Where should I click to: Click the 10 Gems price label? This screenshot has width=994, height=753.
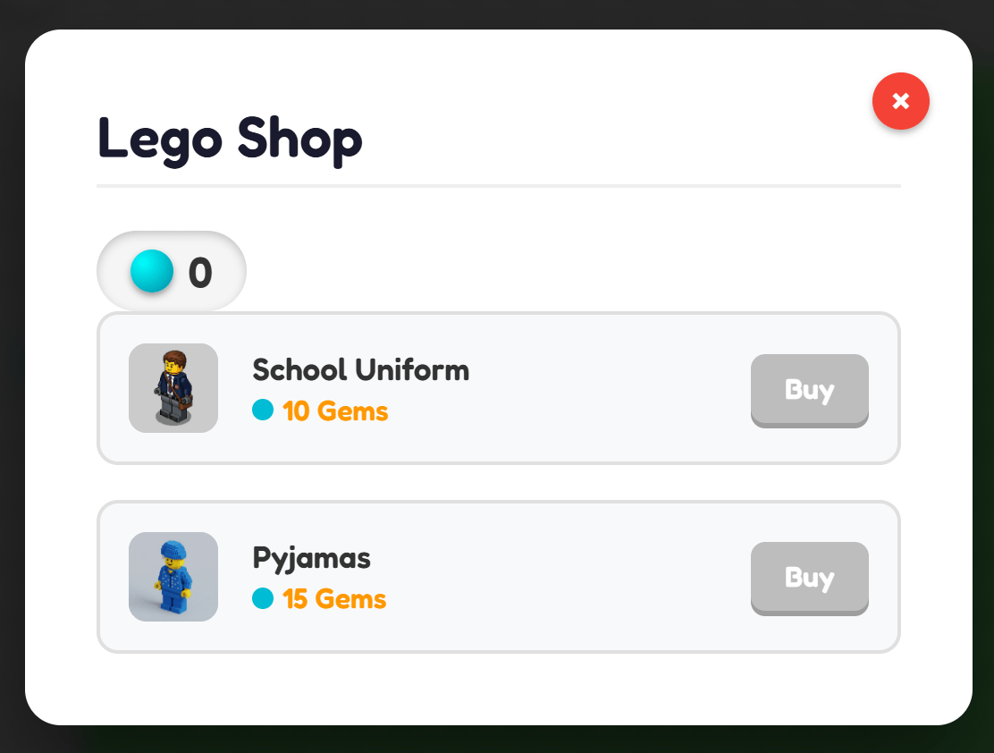click(334, 411)
